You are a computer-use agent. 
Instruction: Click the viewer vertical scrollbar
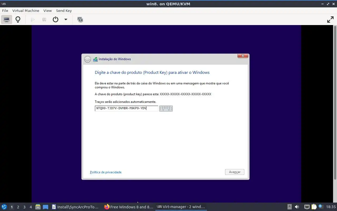click(335, 103)
